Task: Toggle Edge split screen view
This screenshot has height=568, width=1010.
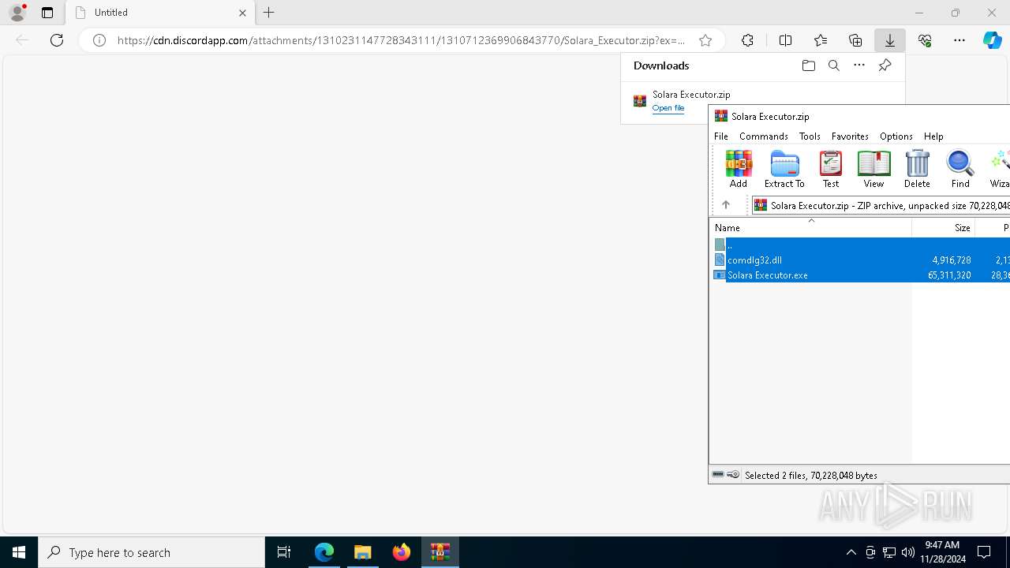Action: tap(785, 40)
